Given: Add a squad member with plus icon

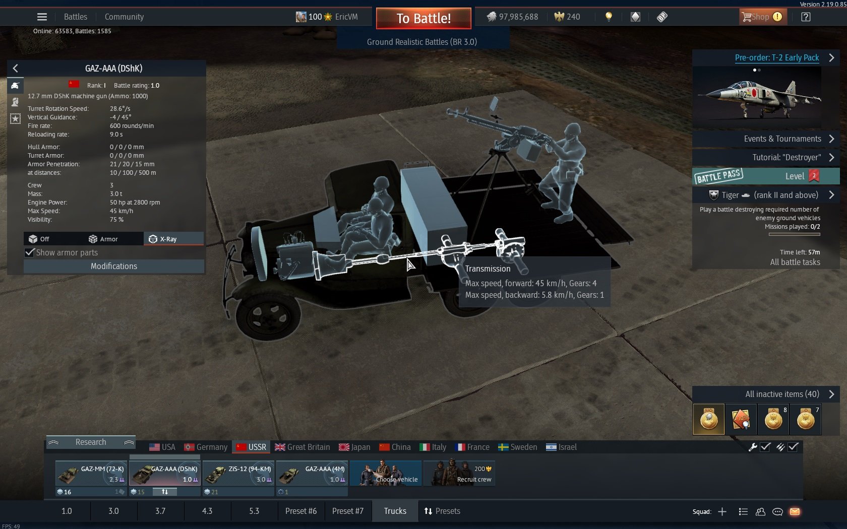Looking at the screenshot, I should 722,511.
